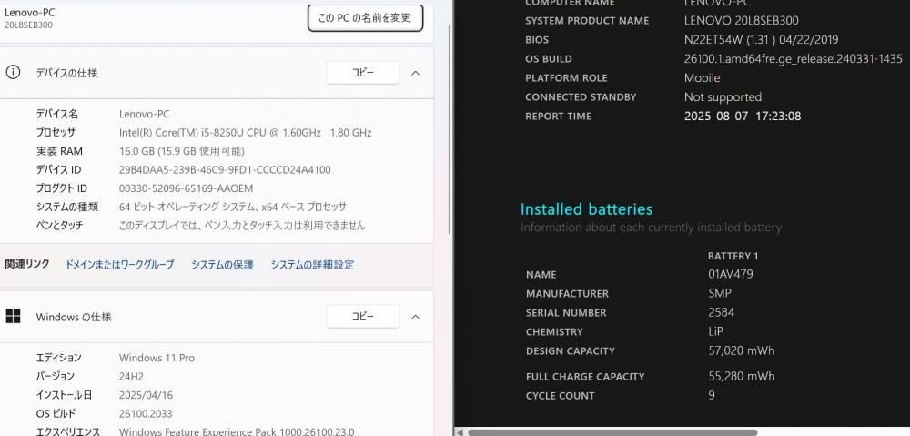Select the 57,020 mWh design capacity
This screenshot has height=436, width=910.
coord(741,350)
